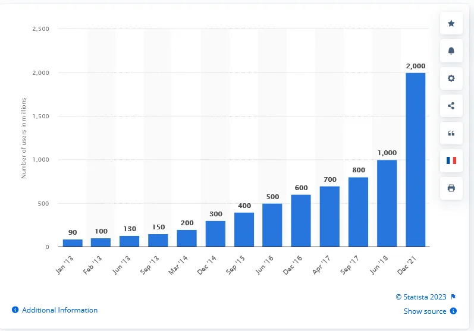The height and width of the screenshot is (331, 474).
Task: Click the Sep '15 bar
Action: pos(244,229)
